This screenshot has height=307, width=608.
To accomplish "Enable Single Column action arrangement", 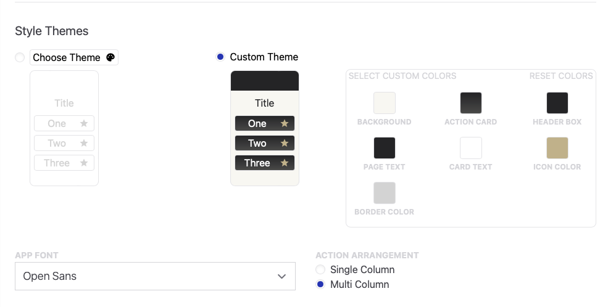I will pyautogui.click(x=320, y=269).
